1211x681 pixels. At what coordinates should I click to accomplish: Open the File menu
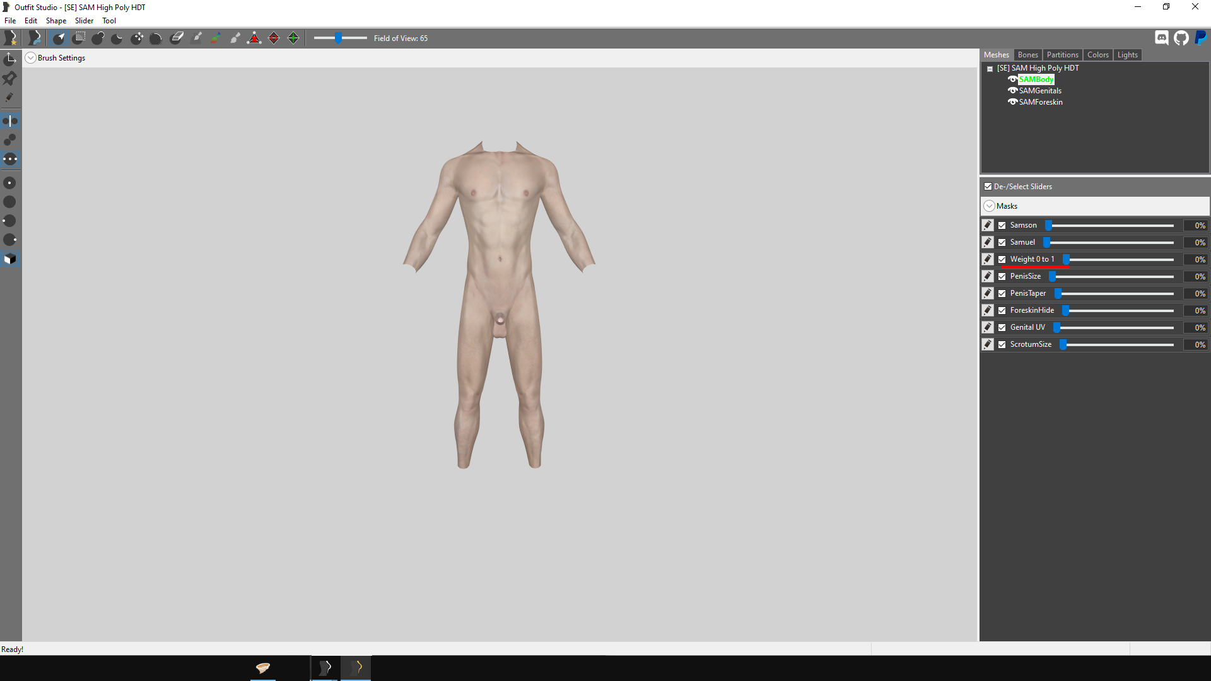[x=10, y=21]
